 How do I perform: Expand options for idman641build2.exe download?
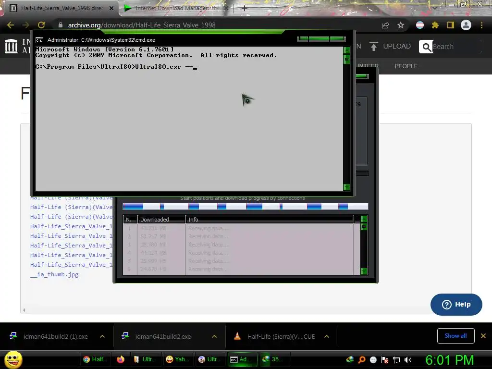[x=214, y=336]
